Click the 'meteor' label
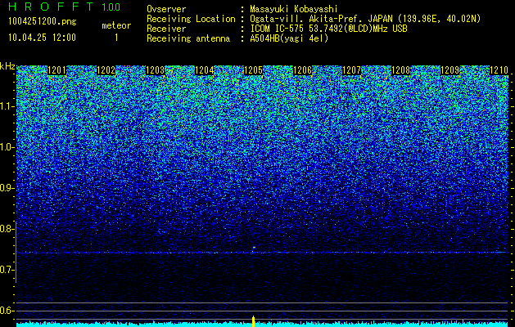The height and width of the screenshot is (327, 515). (116, 25)
